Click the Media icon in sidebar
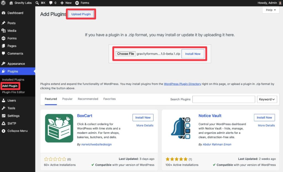 [3, 31]
